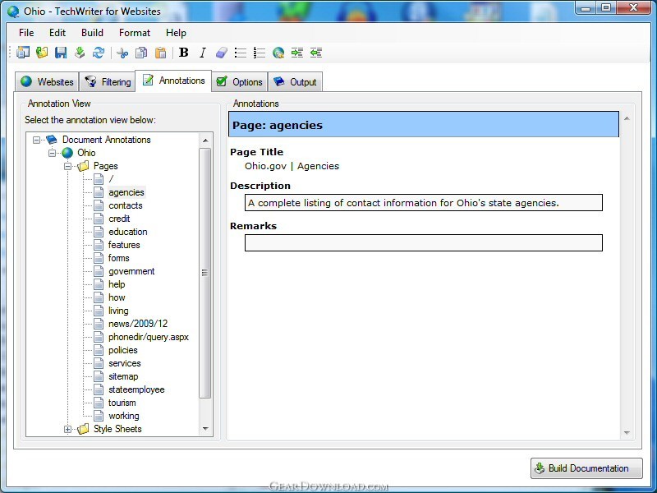Image resolution: width=657 pixels, height=493 pixels.
Task: Select the credit page
Action: 119,219
